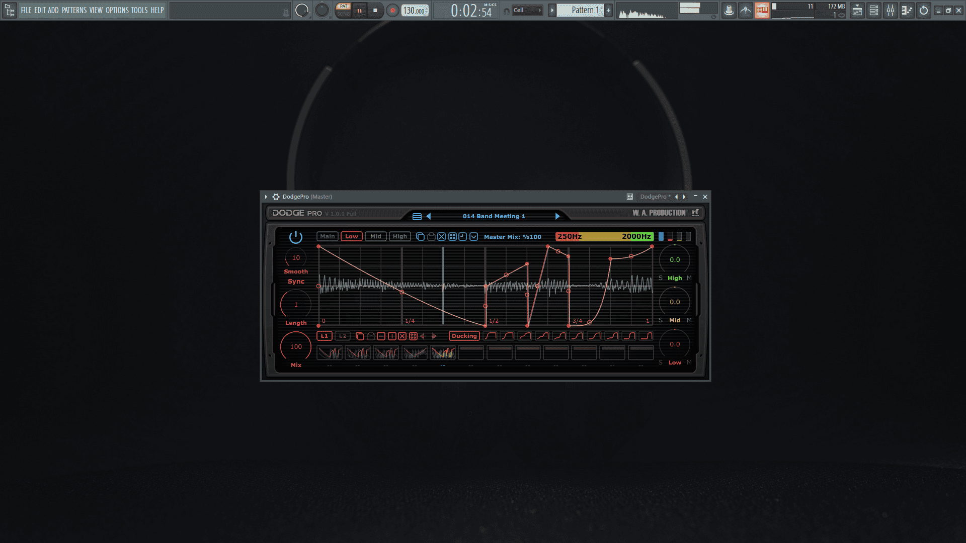Click blue copy band icon
Viewport: 966px width, 543px height.
(x=420, y=236)
